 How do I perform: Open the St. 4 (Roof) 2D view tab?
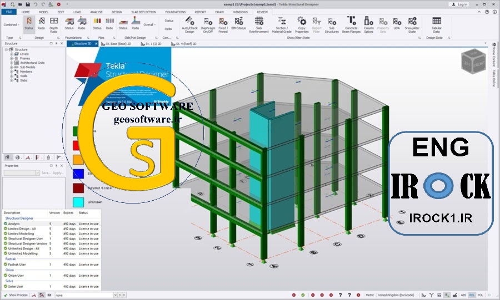point(184,44)
